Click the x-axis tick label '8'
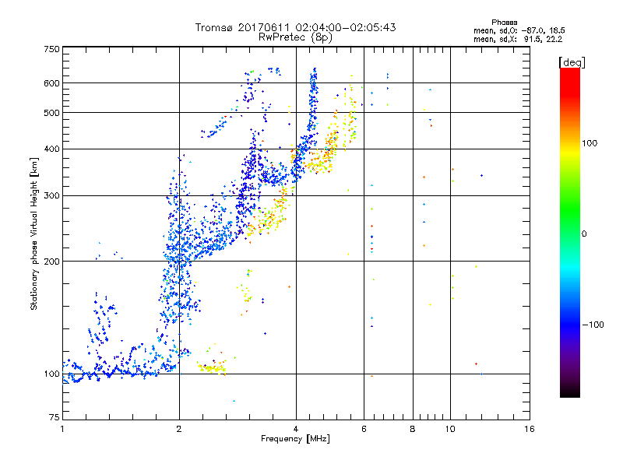 pos(413,429)
